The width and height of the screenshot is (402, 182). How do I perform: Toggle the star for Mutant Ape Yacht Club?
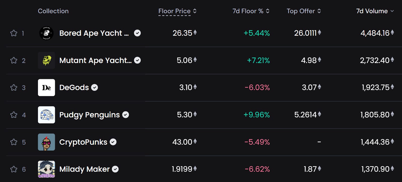(x=14, y=60)
